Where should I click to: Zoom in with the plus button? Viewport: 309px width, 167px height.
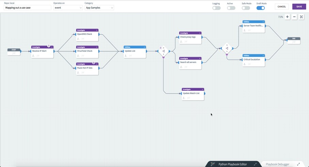pos(287,17)
